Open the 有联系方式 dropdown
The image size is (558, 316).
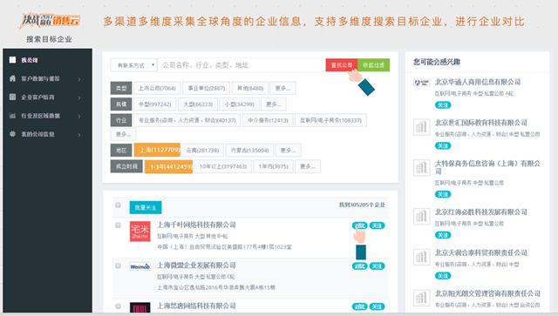click(133, 65)
